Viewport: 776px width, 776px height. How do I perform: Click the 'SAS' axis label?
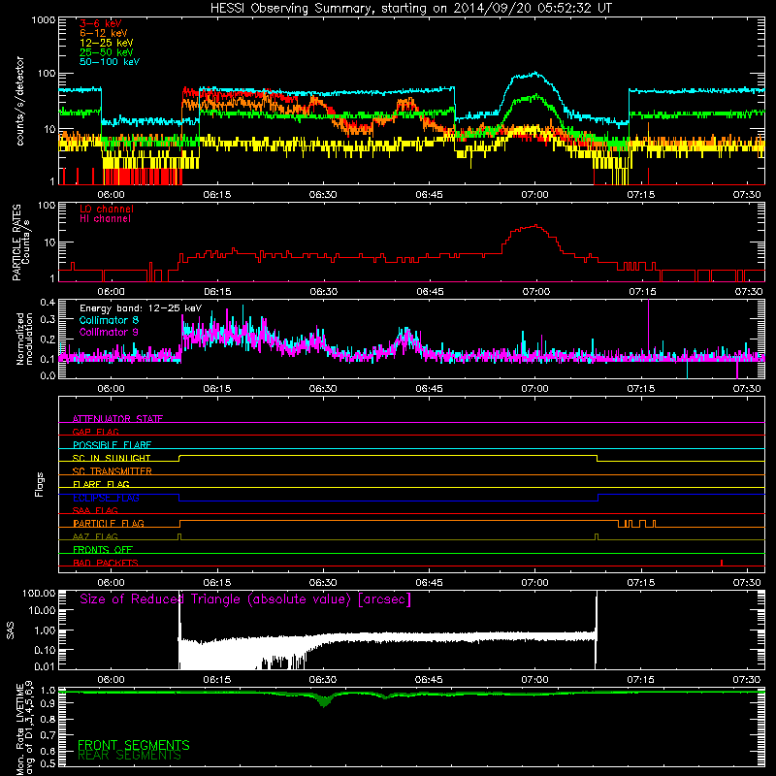(x=11, y=630)
